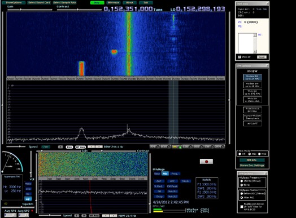This screenshot has width=296, height=218.
Task: Select CW demodulation mode
Action: point(209,146)
